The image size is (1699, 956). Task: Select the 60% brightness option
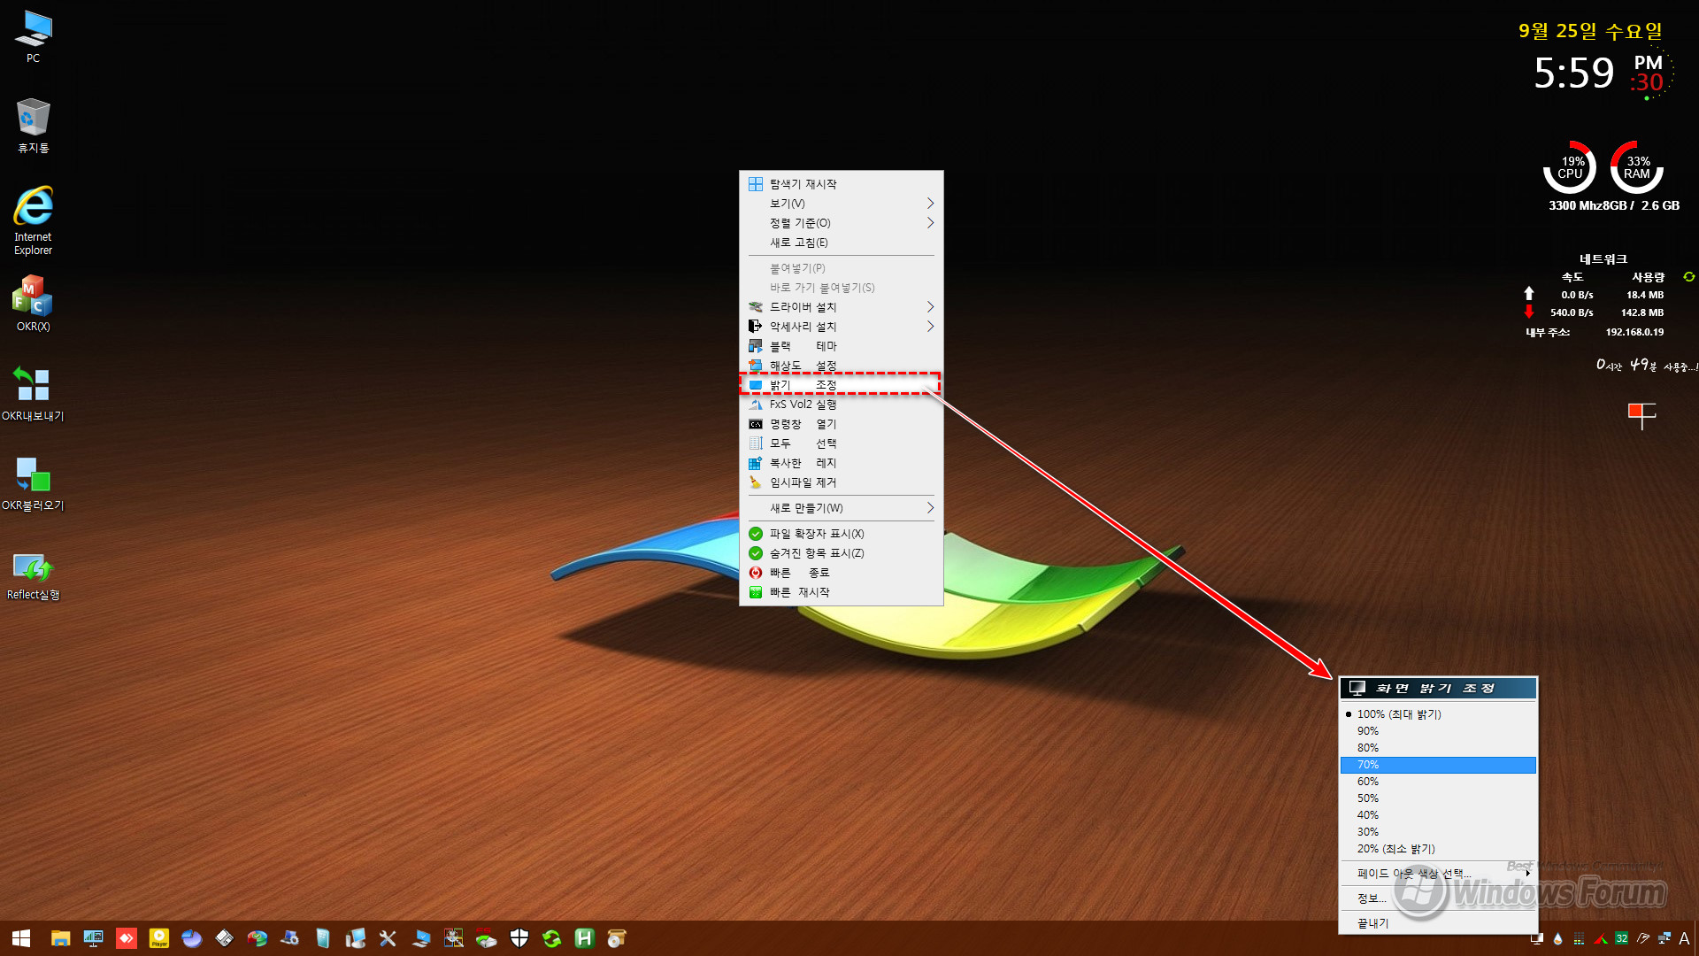tap(1438, 782)
